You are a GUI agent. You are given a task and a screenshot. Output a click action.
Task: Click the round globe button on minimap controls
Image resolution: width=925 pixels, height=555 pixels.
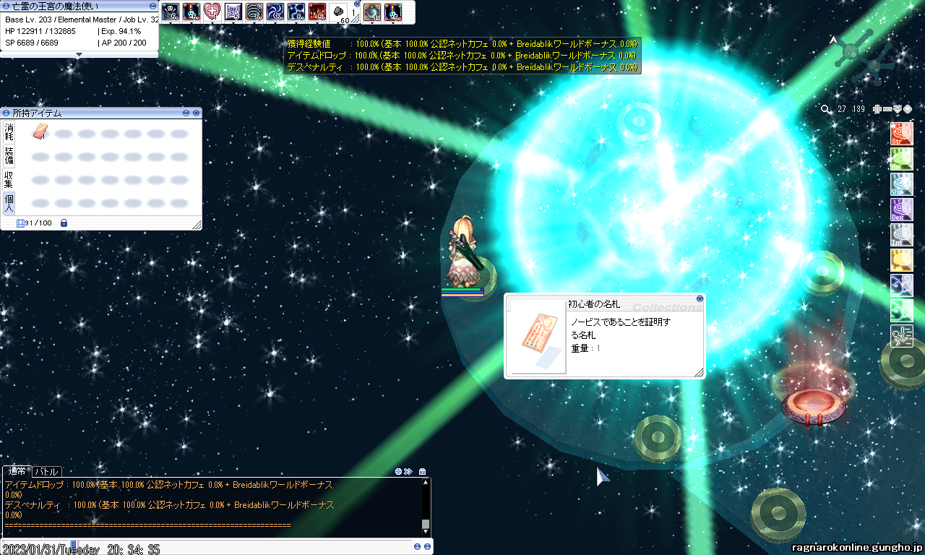tap(908, 109)
